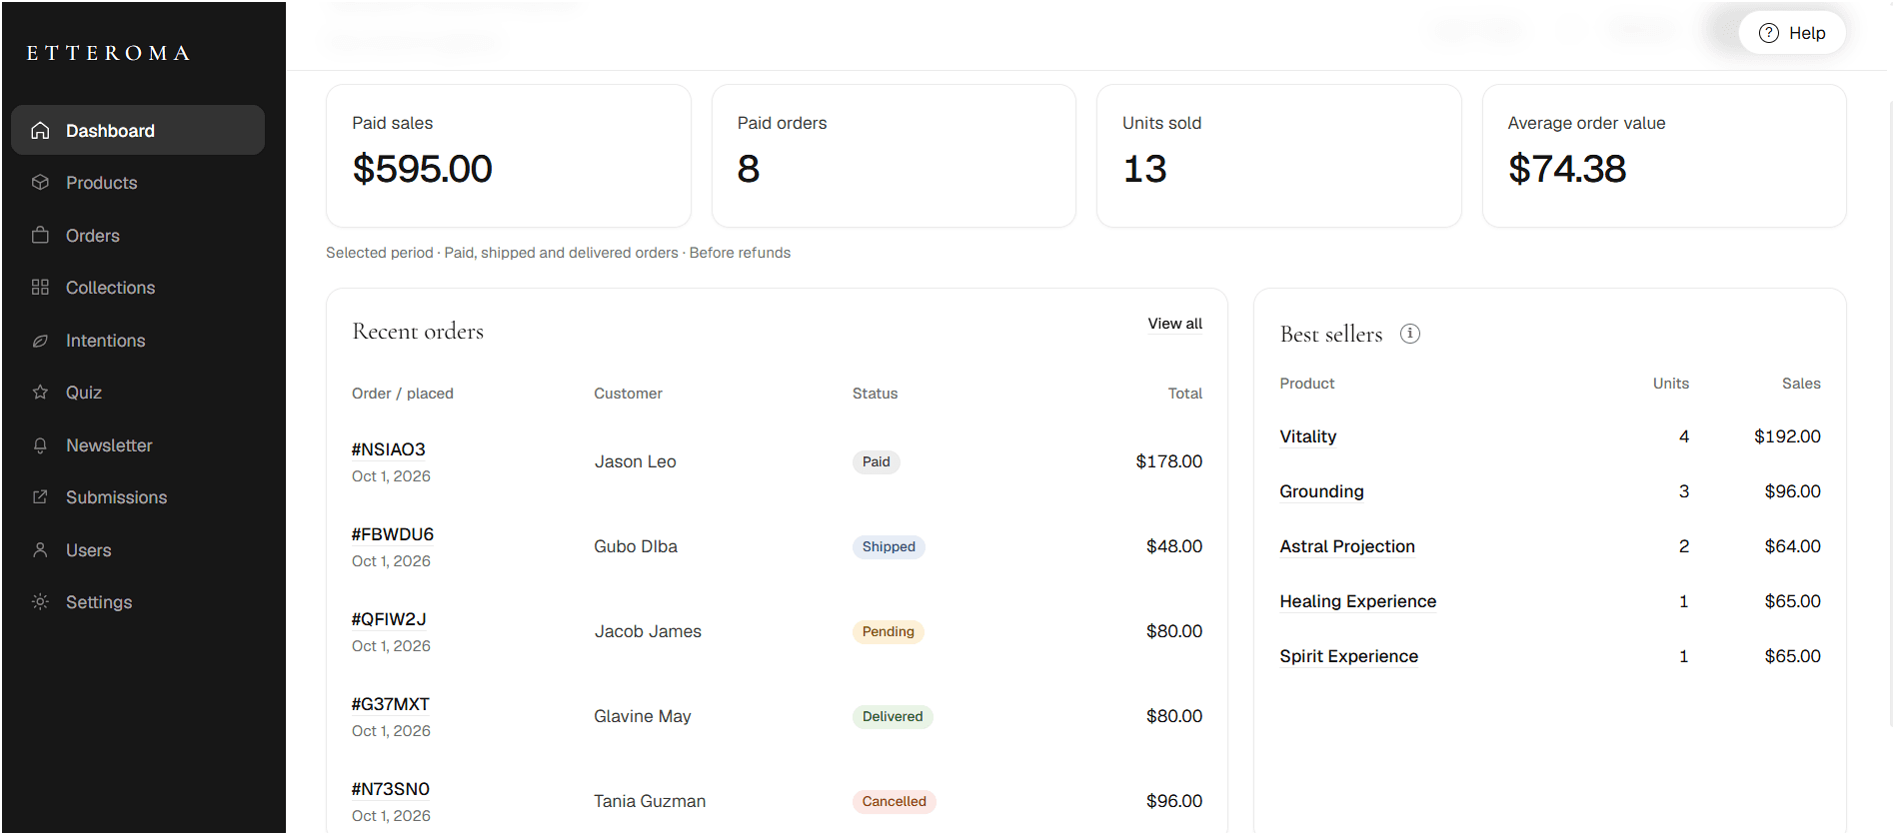
Task: Open the Spirit Experience product
Action: click(1348, 656)
